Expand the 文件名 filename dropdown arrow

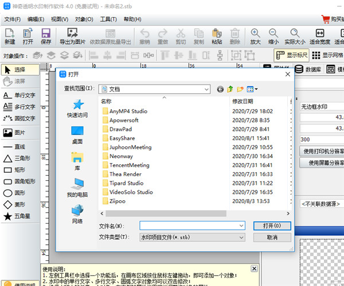pos(241,225)
